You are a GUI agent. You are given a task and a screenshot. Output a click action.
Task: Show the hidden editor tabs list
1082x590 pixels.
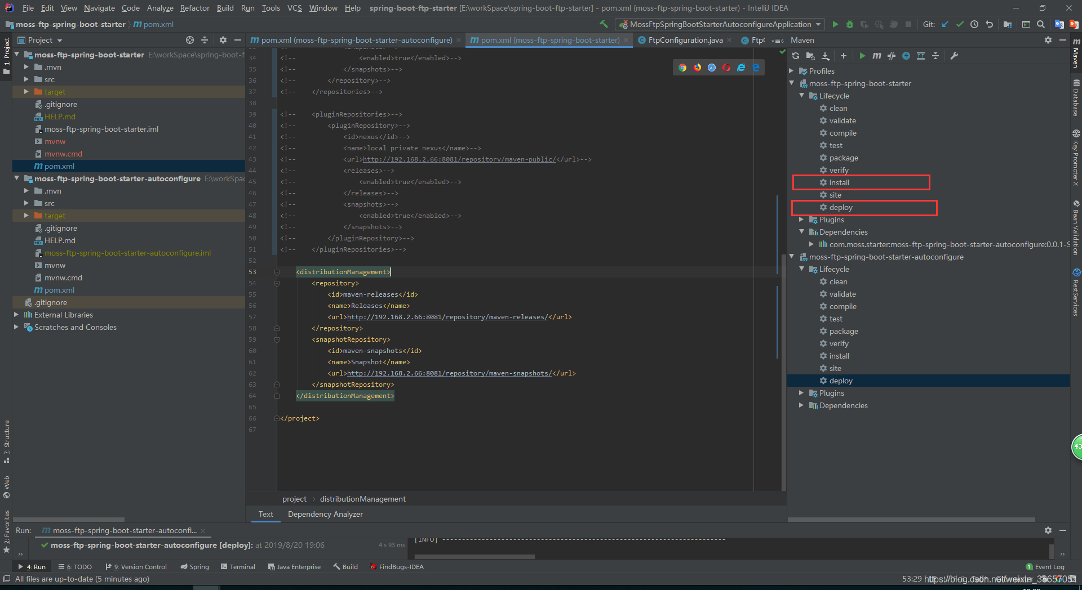click(778, 41)
